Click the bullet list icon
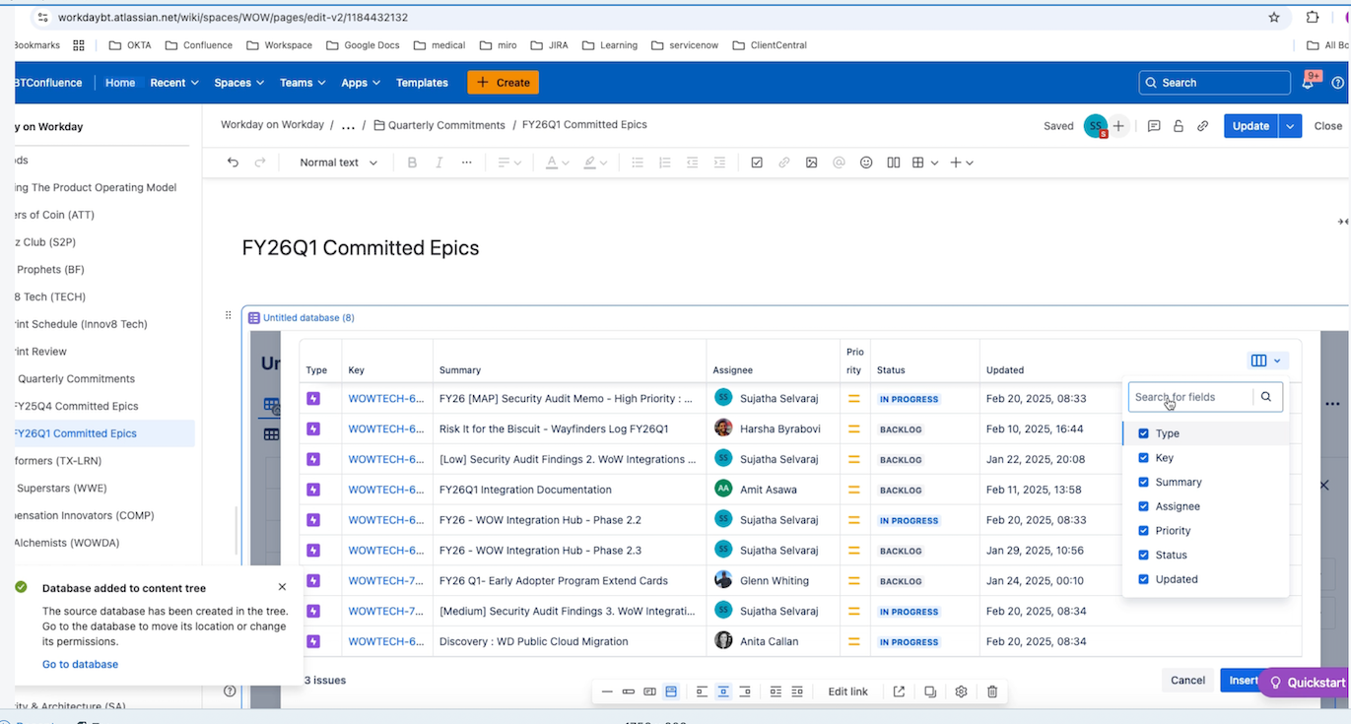1351x724 pixels. click(x=638, y=163)
